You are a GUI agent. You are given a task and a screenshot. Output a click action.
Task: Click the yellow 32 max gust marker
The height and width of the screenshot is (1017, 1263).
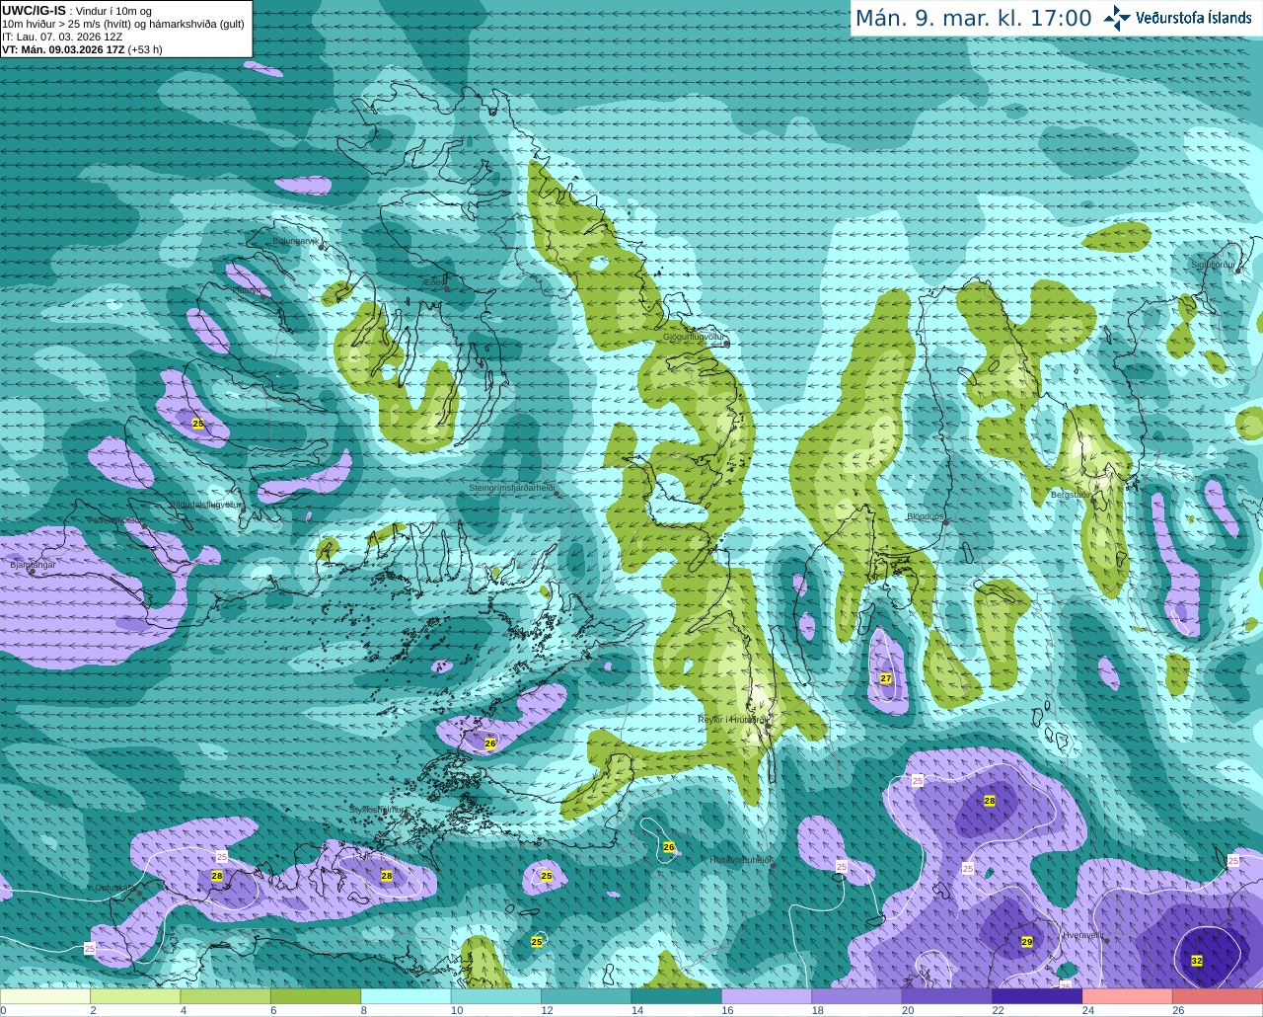(1197, 961)
